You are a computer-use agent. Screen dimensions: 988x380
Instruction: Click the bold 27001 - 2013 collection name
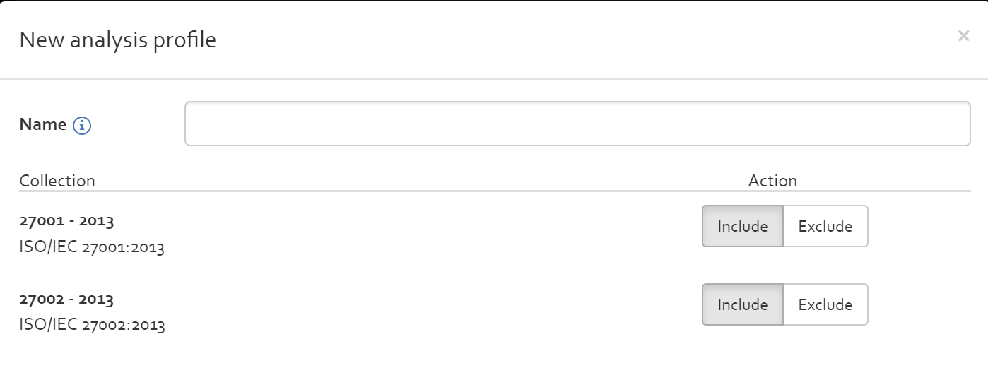tap(66, 221)
